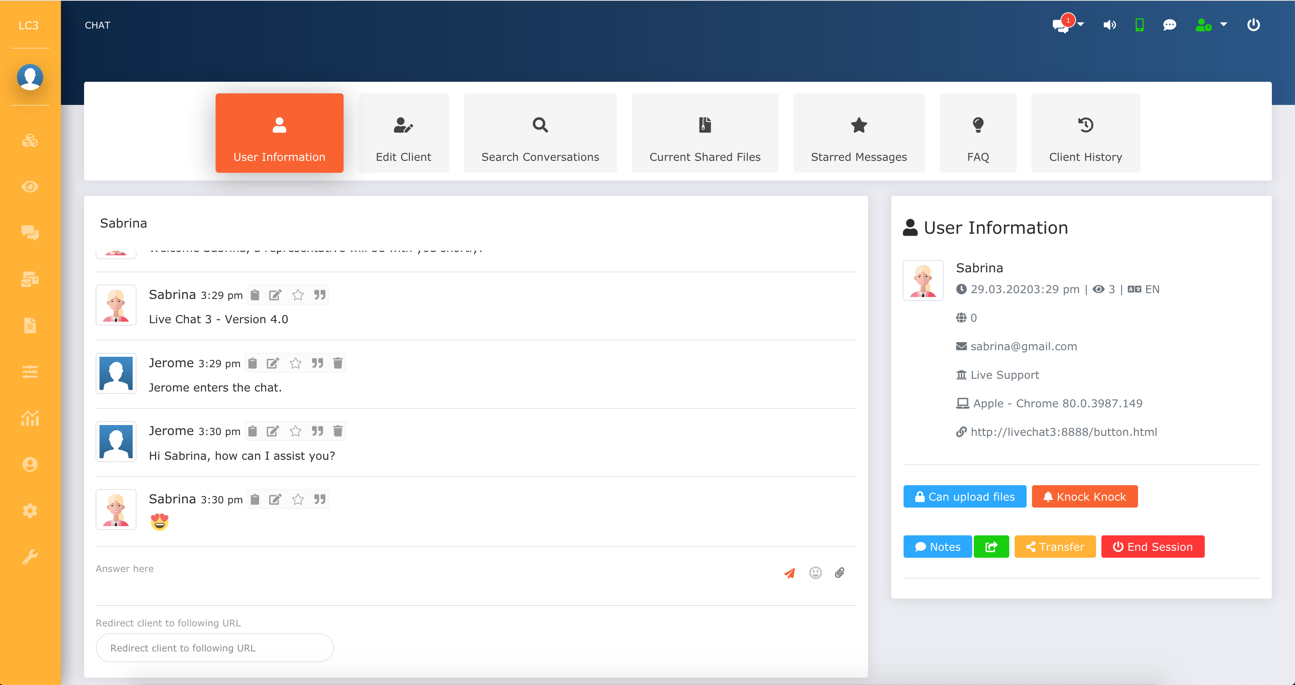The height and width of the screenshot is (685, 1295).
Task: Click the paperclip attach file icon
Action: [840, 573]
